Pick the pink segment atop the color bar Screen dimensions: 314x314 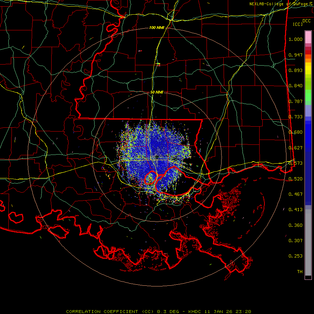(x=308, y=37)
